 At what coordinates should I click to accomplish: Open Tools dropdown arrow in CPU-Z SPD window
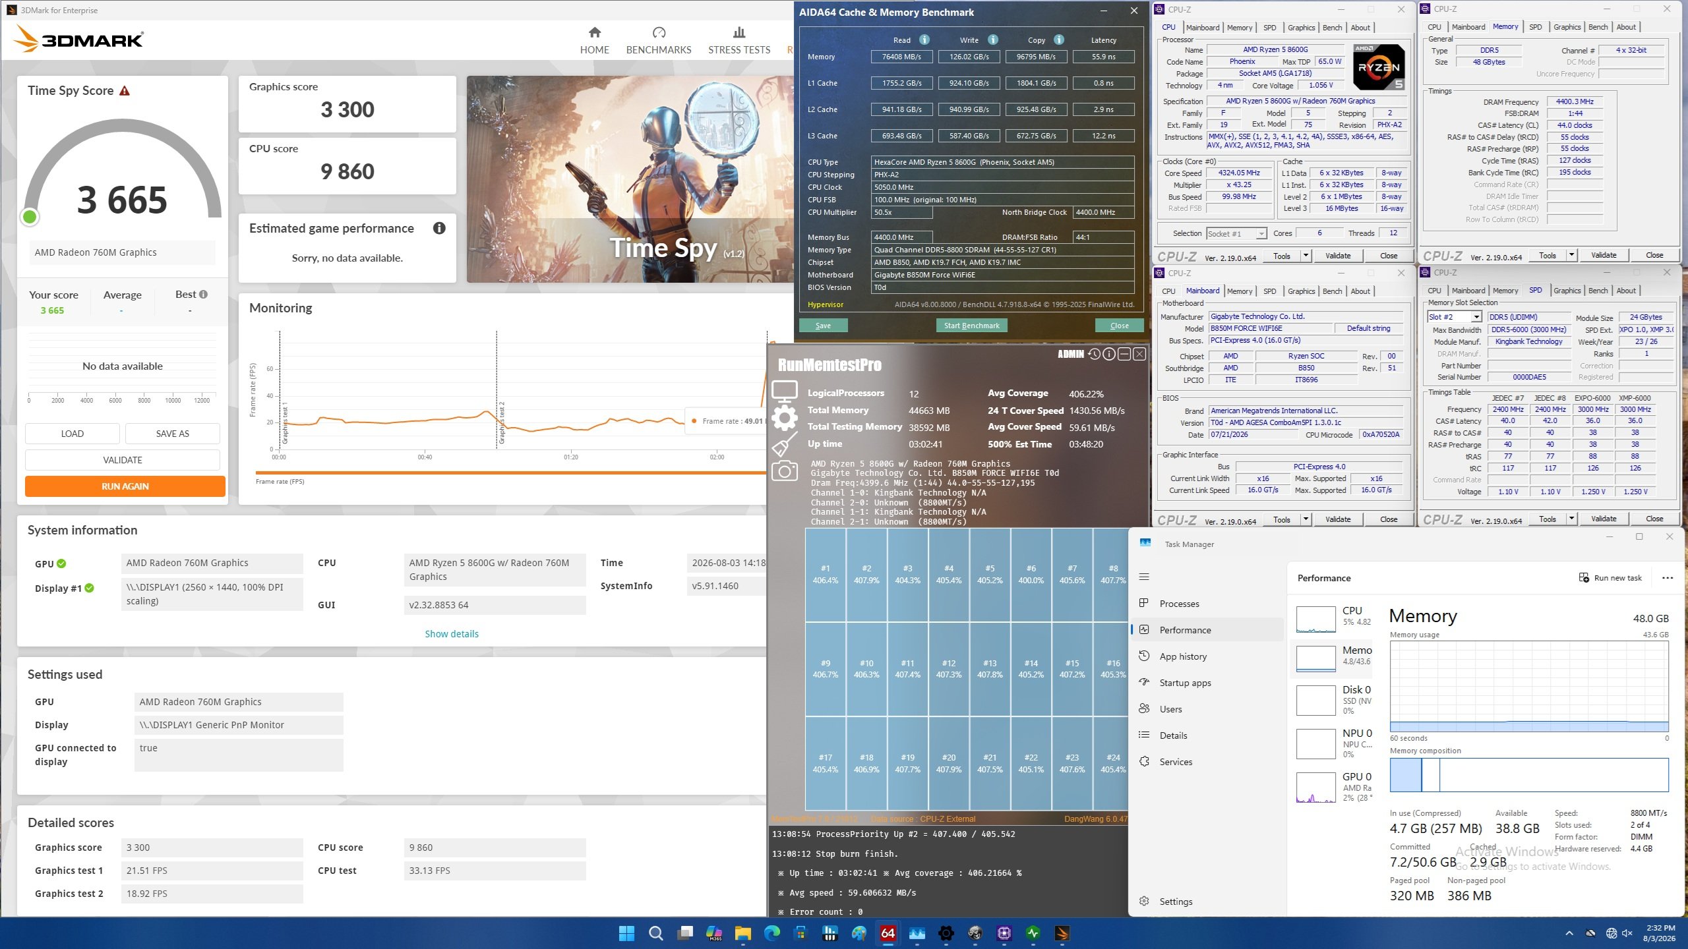click(1571, 519)
